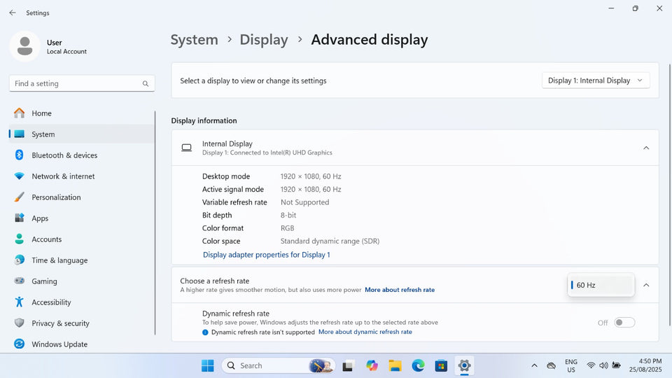Click the 'Not Supported' value
The width and height of the screenshot is (672, 378).
pos(304,202)
